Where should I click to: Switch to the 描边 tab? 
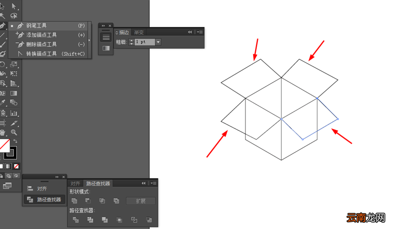(124, 32)
